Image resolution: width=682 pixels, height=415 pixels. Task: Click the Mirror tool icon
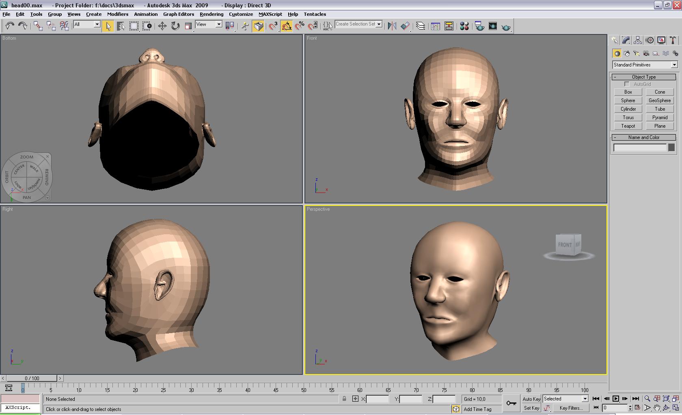point(392,26)
